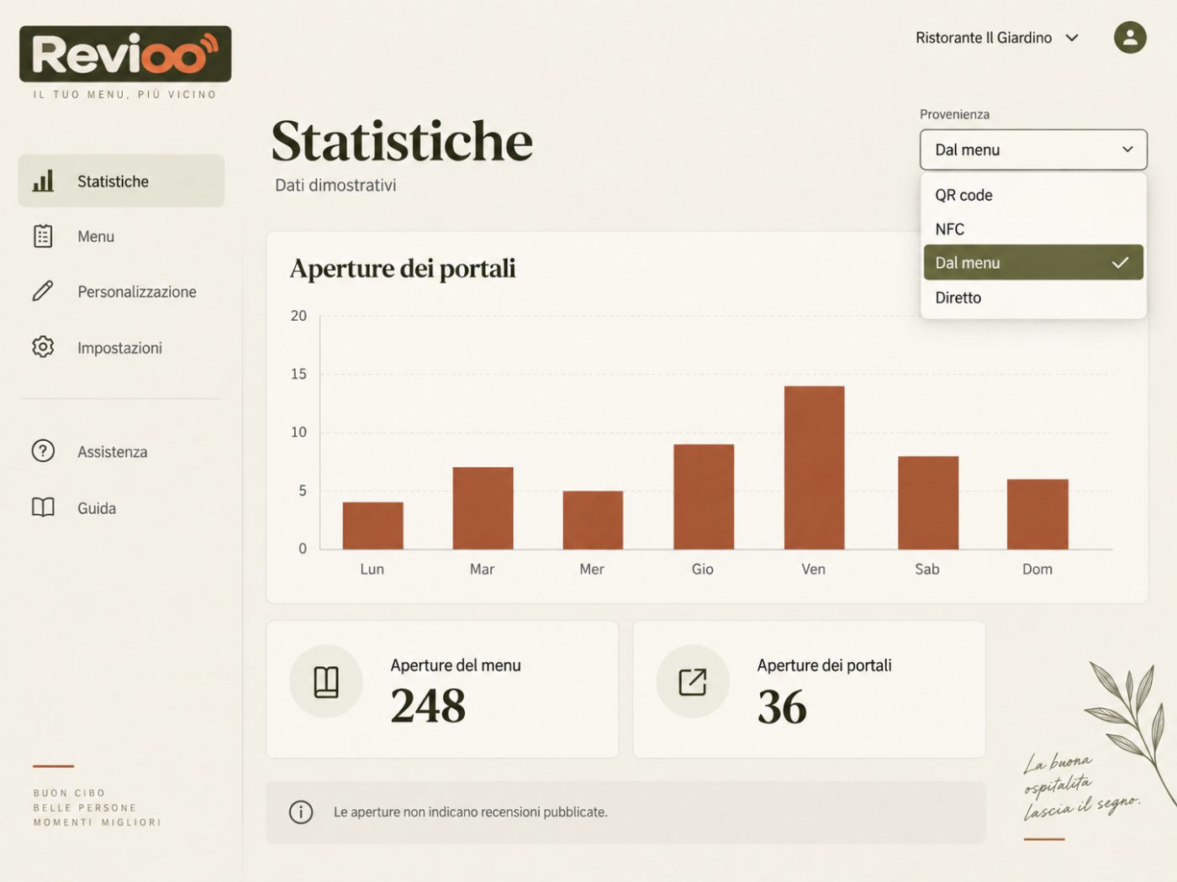Click the Dom bar in the chart
The image size is (1177, 882).
[1037, 514]
